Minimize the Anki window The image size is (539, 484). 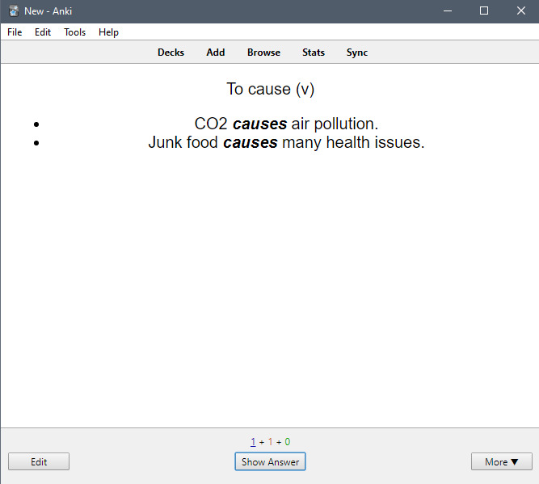[x=448, y=11]
